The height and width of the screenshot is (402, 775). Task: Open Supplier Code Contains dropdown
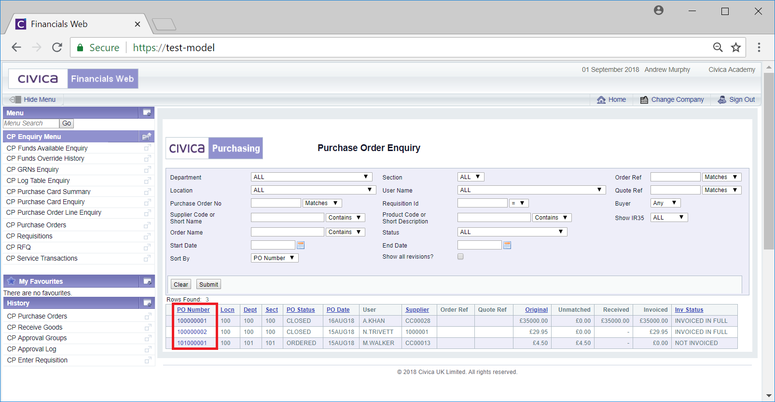[346, 218]
